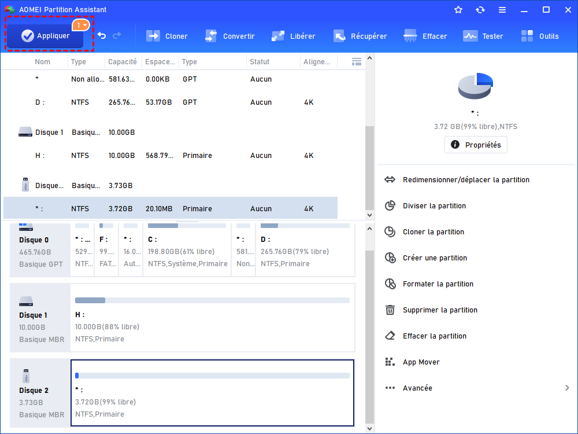Choose Diviser la partition

coord(425,205)
